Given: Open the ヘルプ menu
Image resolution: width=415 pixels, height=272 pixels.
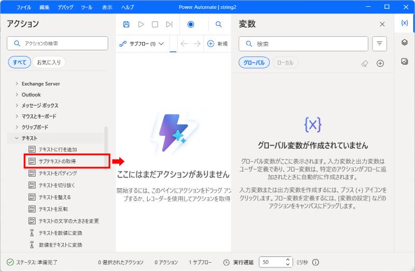Looking at the screenshot, I should click(128, 7).
